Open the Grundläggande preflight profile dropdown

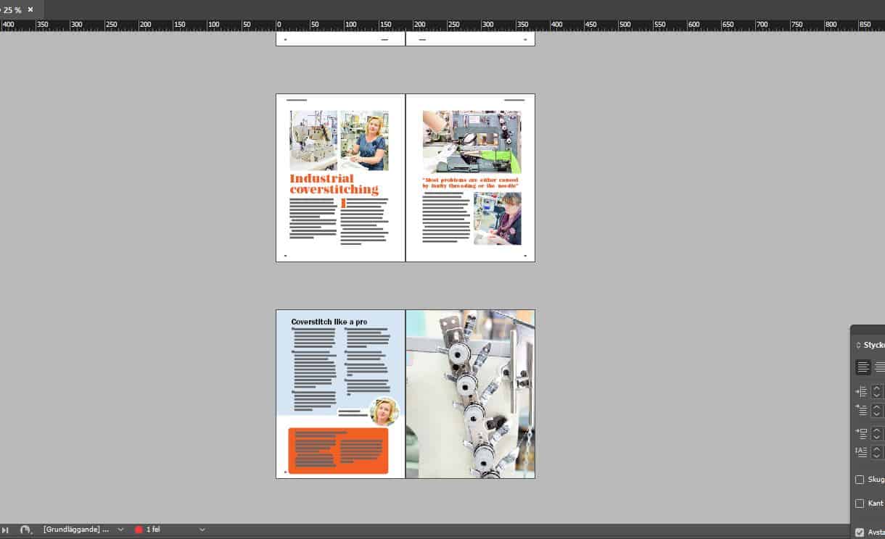tap(120, 530)
